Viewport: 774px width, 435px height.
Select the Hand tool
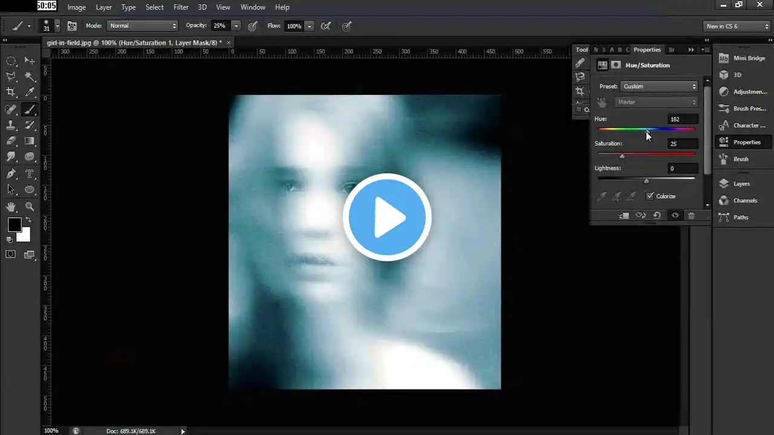click(11, 207)
